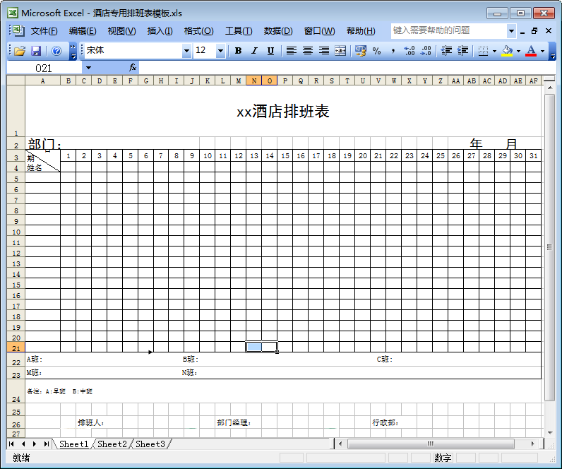Expand the formatting toolbar options
The width and height of the screenshot is (562, 469).
click(553, 51)
